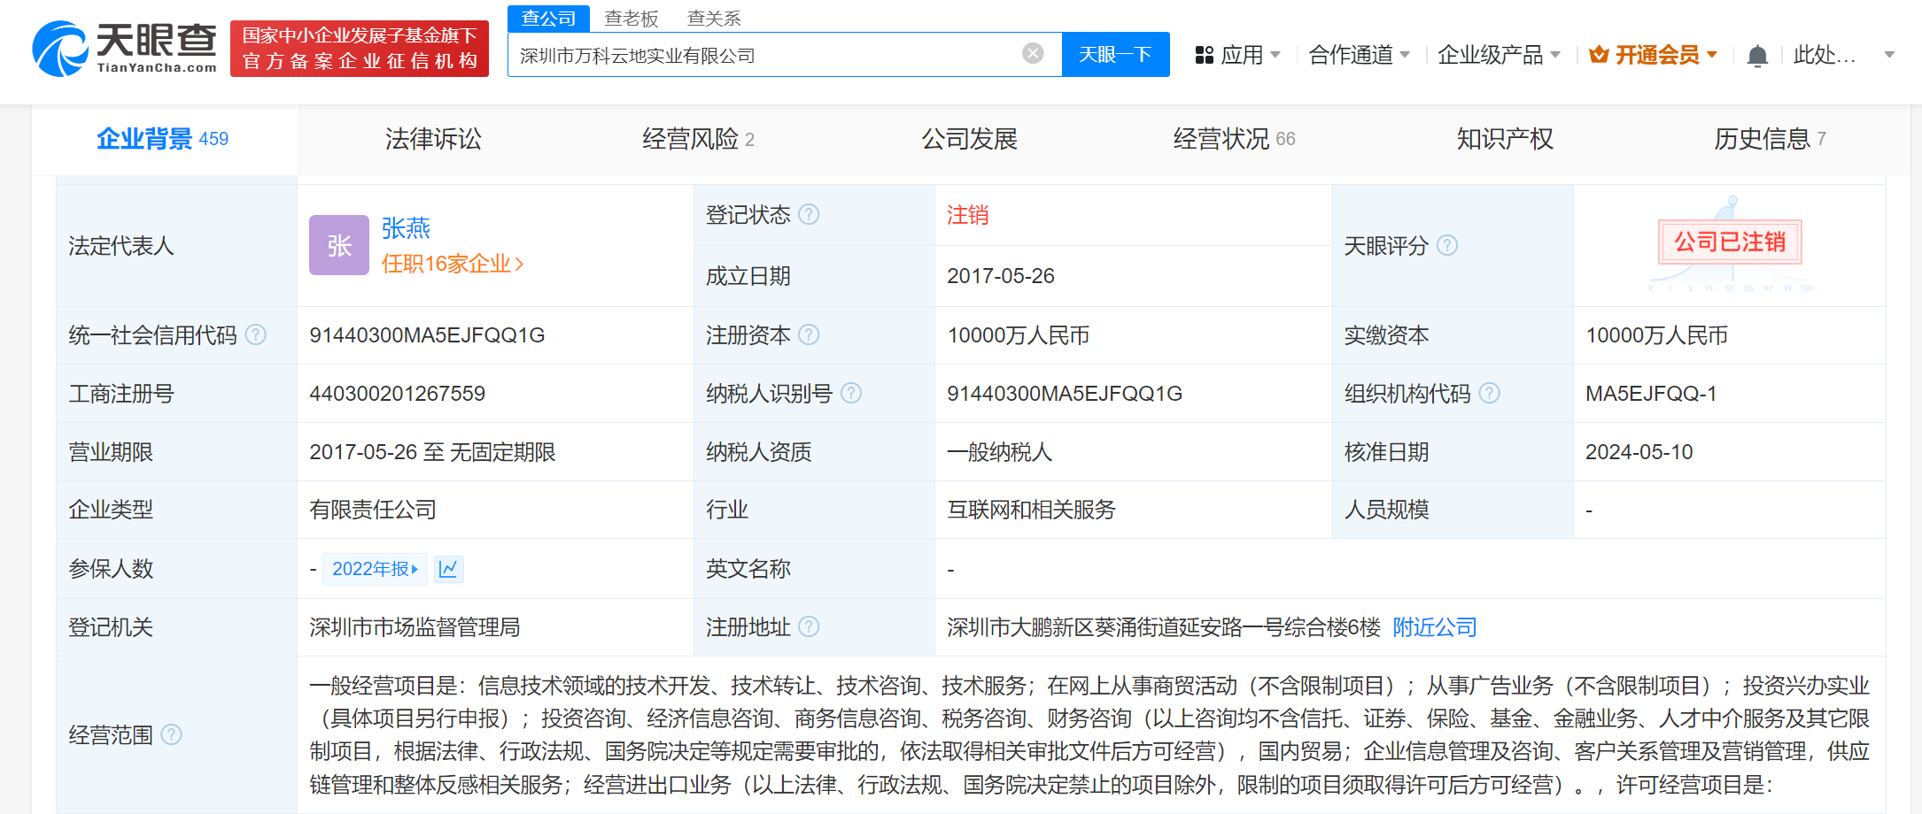Clear the search box with the X icon

click(1033, 53)
